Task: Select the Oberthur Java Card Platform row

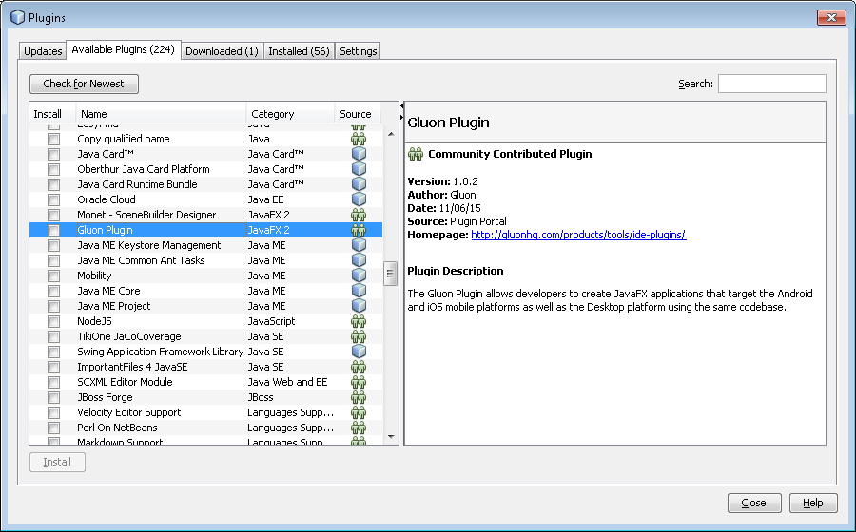Action: [205, 169]
